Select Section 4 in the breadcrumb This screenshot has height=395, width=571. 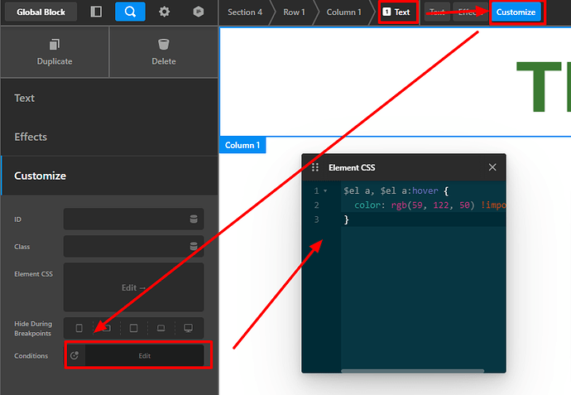pyautogui.click(x=245, y=12)
